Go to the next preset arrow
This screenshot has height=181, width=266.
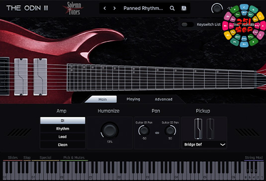114,8
